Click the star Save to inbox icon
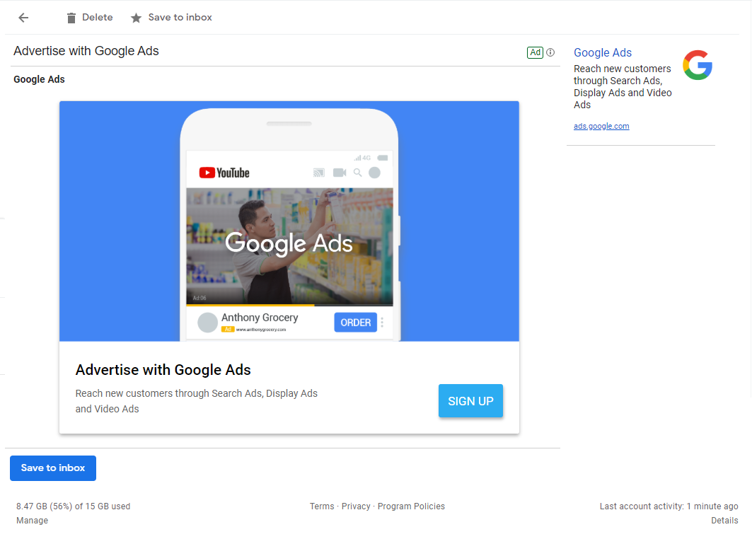The width and height of the screenshot is (752, 539). (136, 18)
